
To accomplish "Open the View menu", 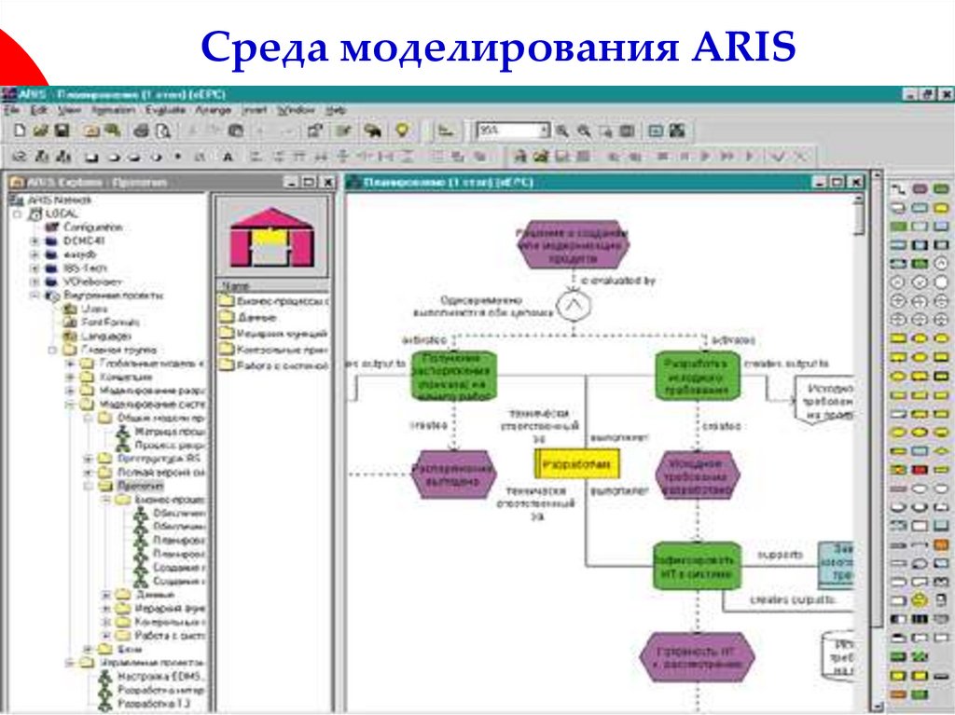I will (x=69, y=110).
